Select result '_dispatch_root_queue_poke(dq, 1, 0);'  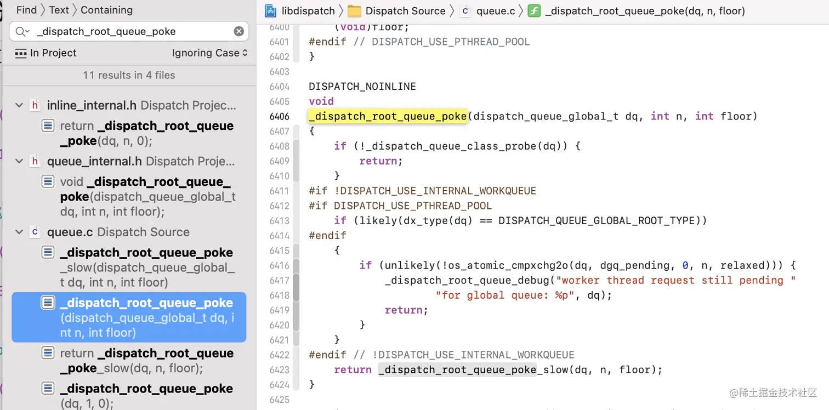pyautogui.click(x=129, y=396)
